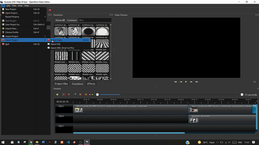Filter transitions to Common only
Viewport: 259px width, 145px height.
72,20
